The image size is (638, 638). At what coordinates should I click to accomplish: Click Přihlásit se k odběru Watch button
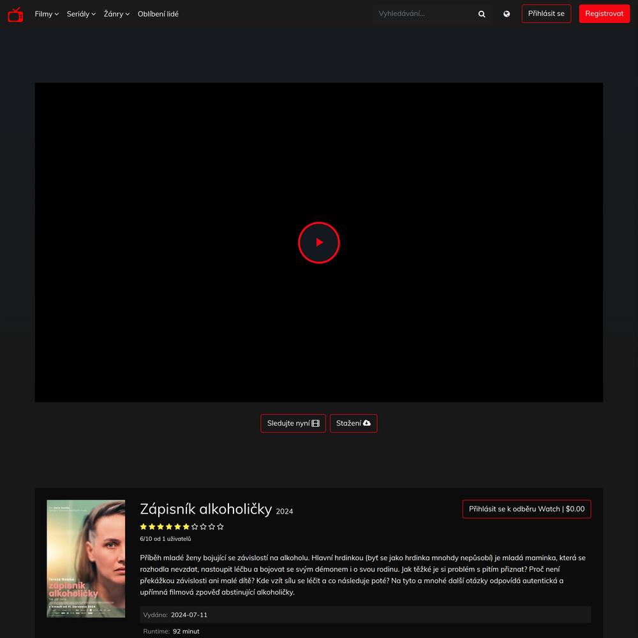(x=526, y=509)
